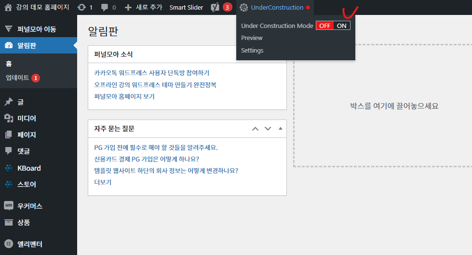
Task: Open the Yoast SEO icon in admin bar
Action: coord(215,7)
